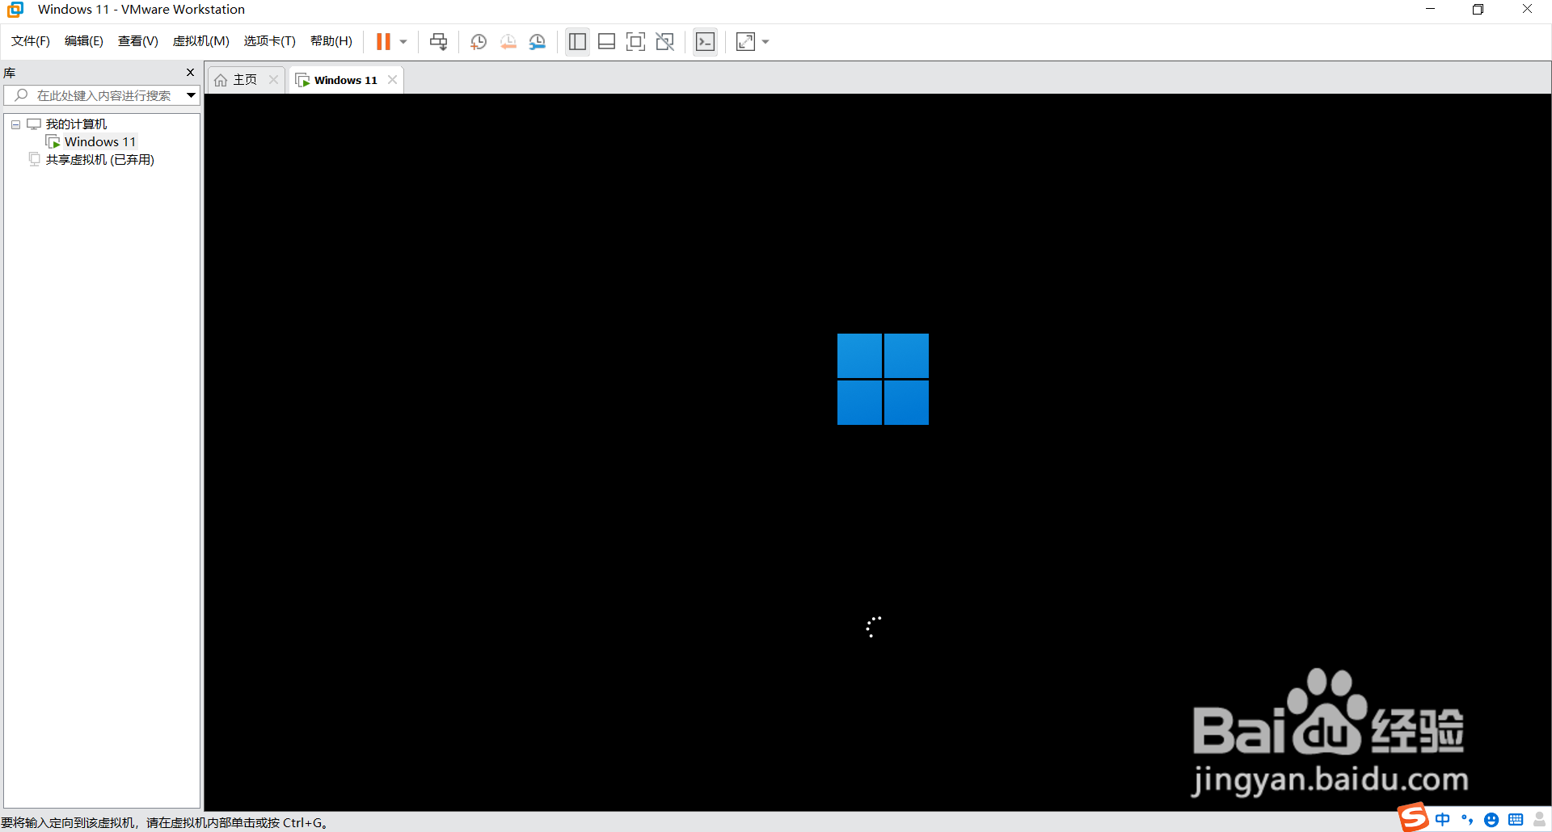The image size is (1552, 832).
Task: Toggle Chinese/English input mode 中
Action: pos(1443,820)
